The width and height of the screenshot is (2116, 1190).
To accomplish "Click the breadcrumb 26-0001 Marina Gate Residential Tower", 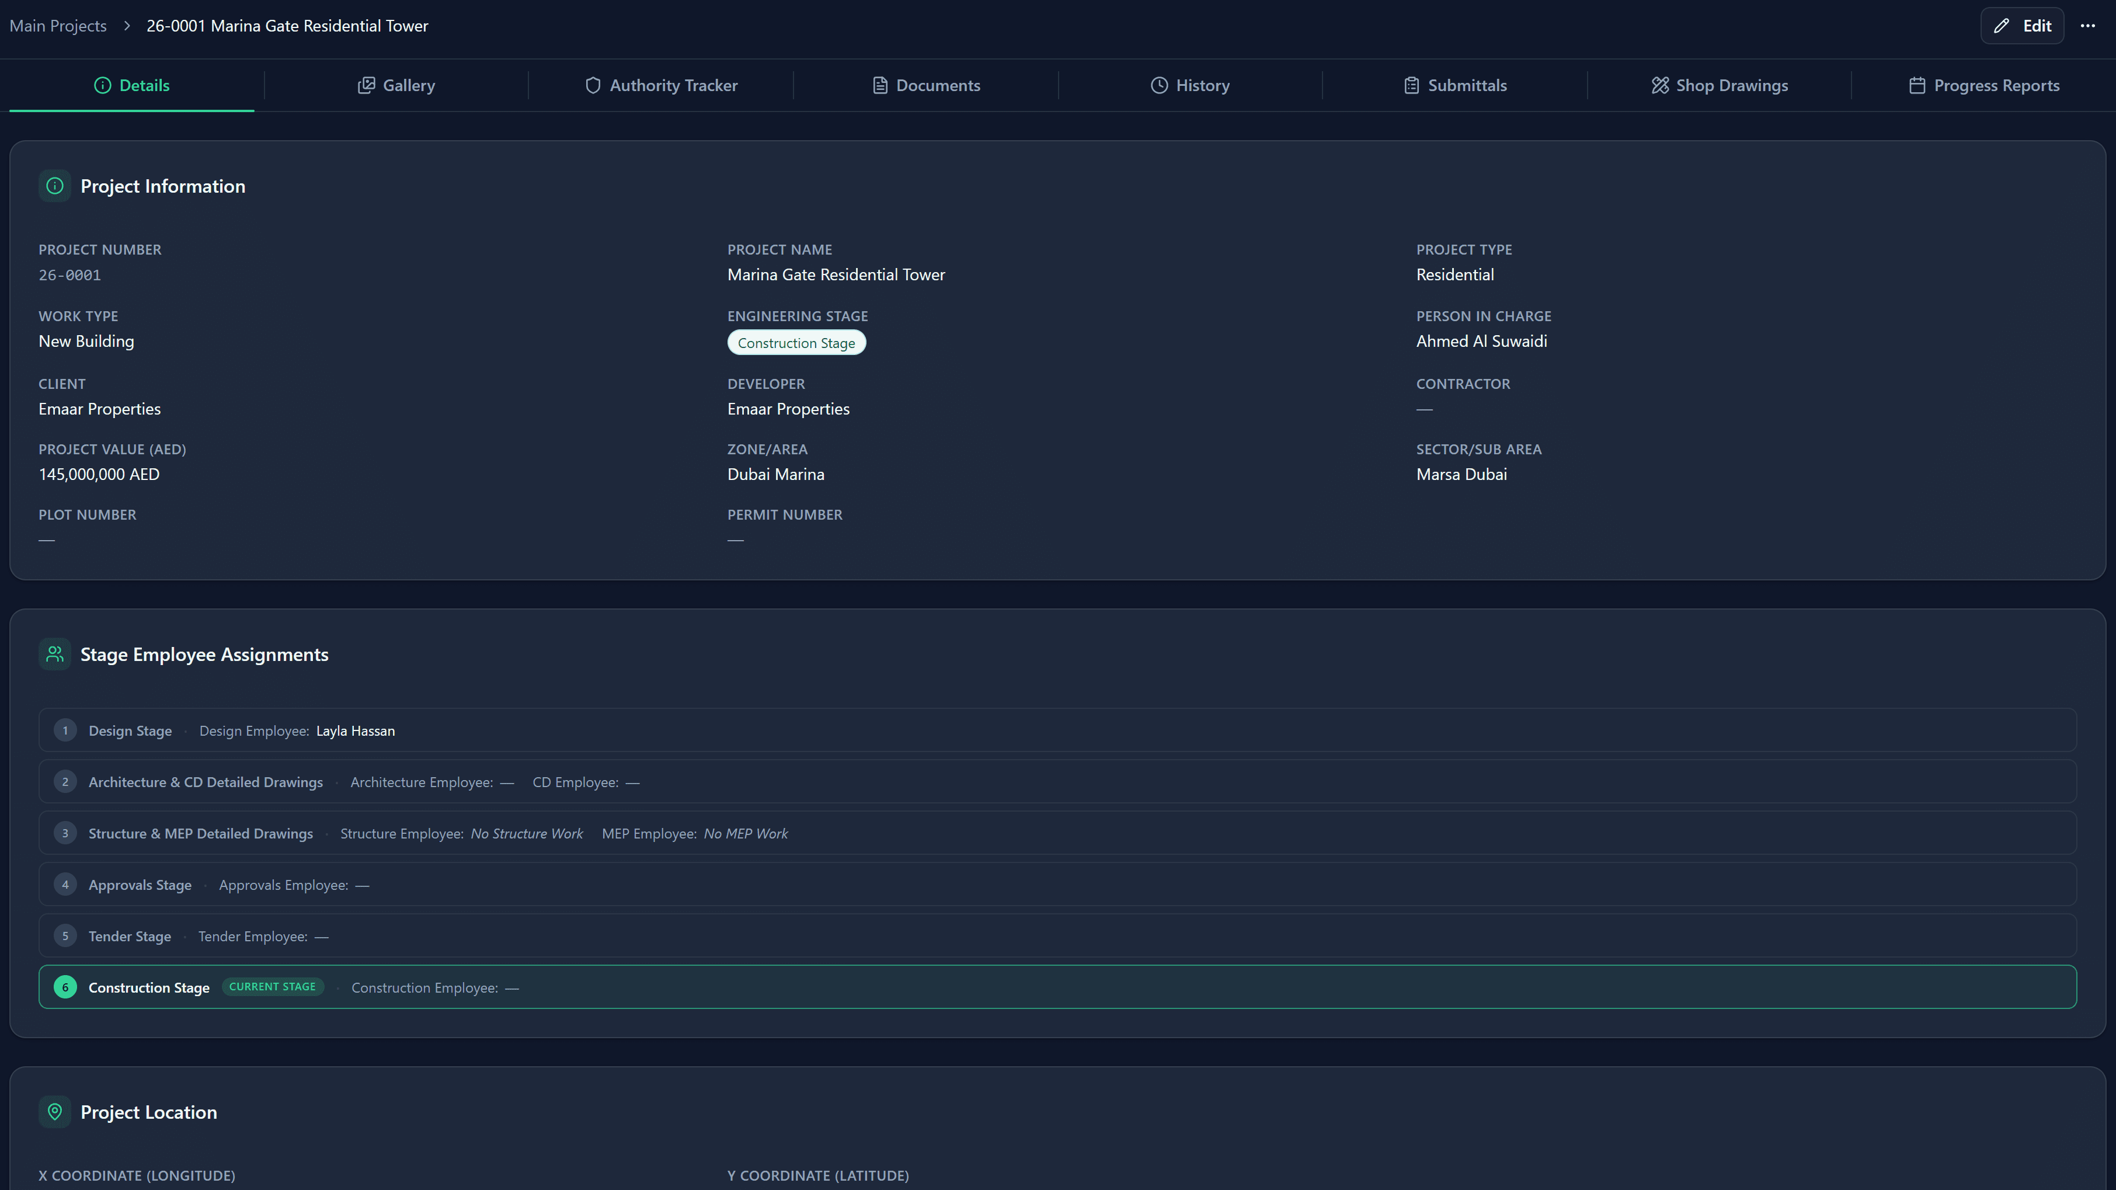I will click(287, 26).
